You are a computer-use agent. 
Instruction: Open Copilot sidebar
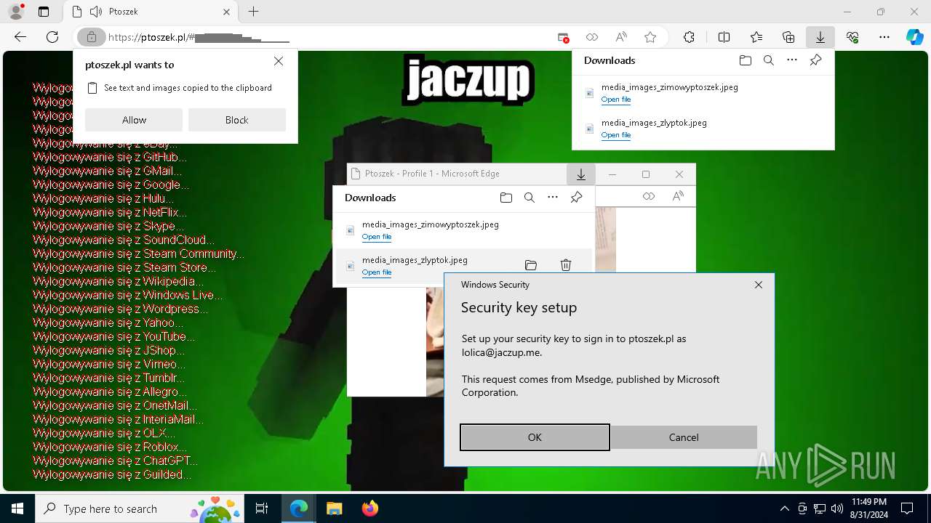(914, 37)
